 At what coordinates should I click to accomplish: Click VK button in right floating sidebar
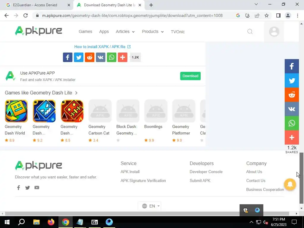[292, 109]
